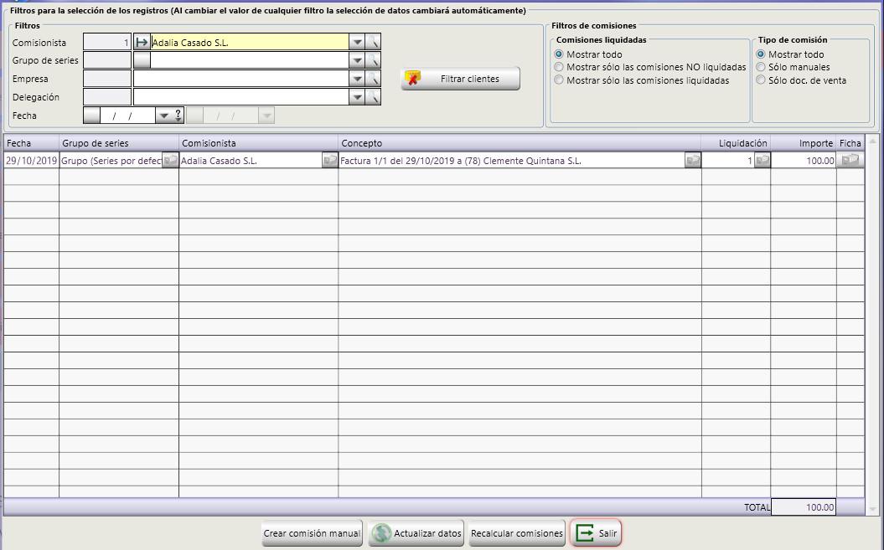Open the Fecha date picker dropdown
The height and width of the screenshot is (550, 884).
[x=164, y=116]
